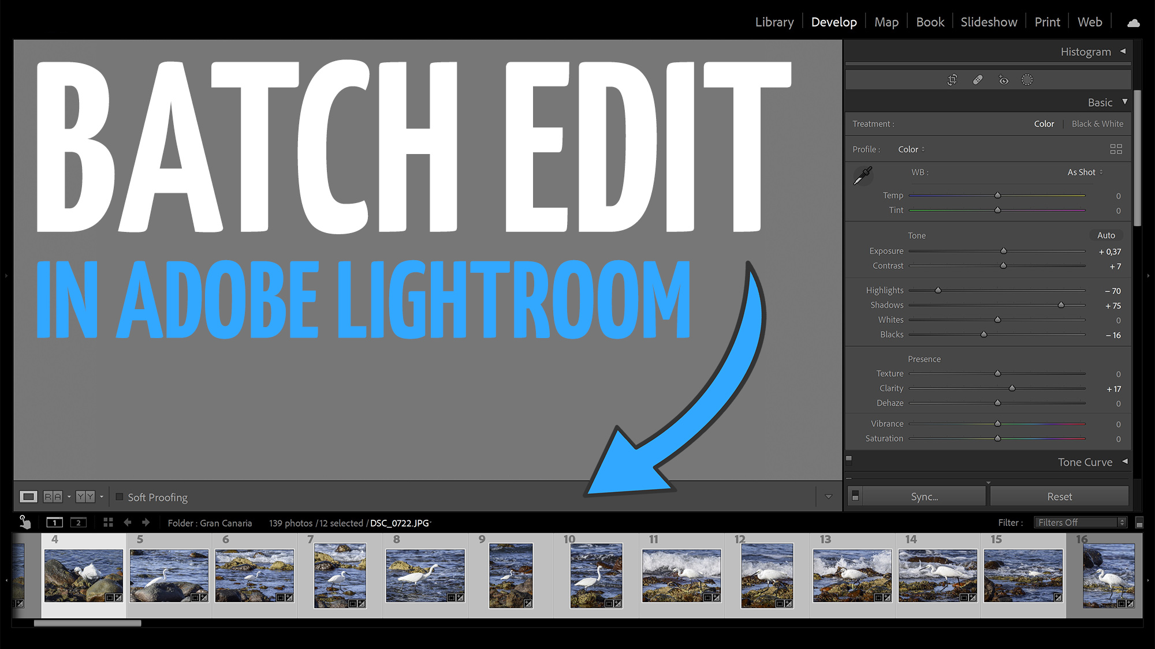This screenshot has width=1155, height=649.
Task: Collapse the Basic panel
Action: [x=1125, y=102]
